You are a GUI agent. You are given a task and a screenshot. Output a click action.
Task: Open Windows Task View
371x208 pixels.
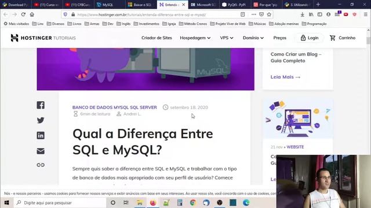(126, 203)
